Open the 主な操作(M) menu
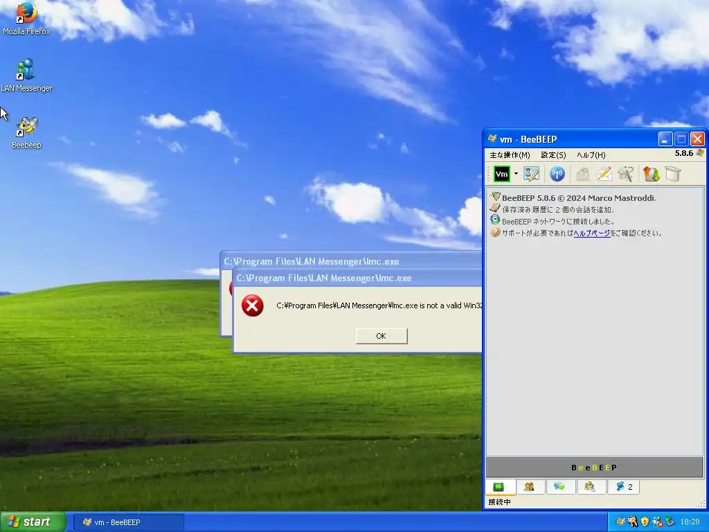The image size is (709, 532). click(510, 155)
